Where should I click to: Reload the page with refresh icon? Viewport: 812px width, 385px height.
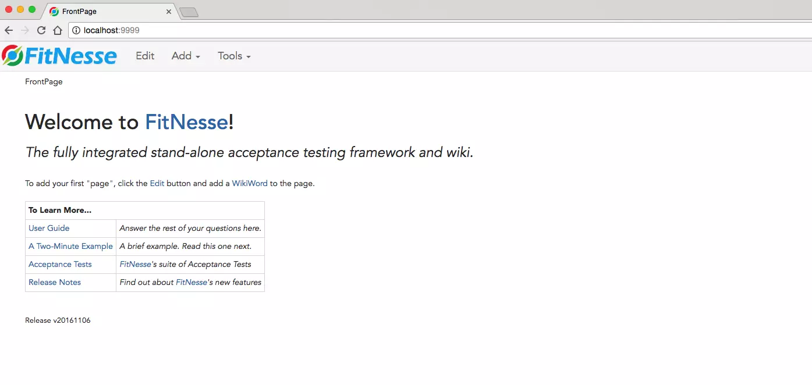(x=41, y=30)
